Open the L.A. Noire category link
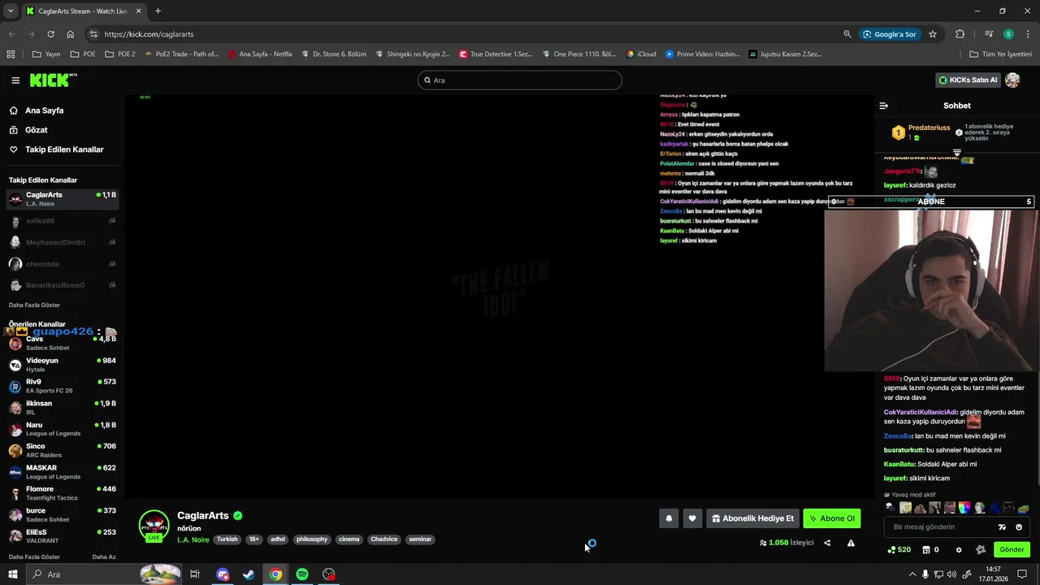Screen dimensions: 1040x585 193,539
